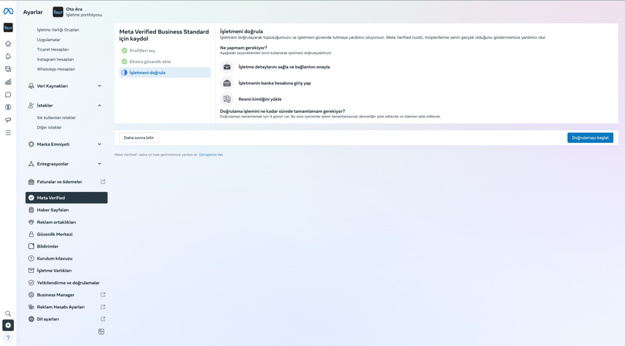This screenshot has height=346, width=625.
Task: Open the help question mark icon
Action: [8, 338]
